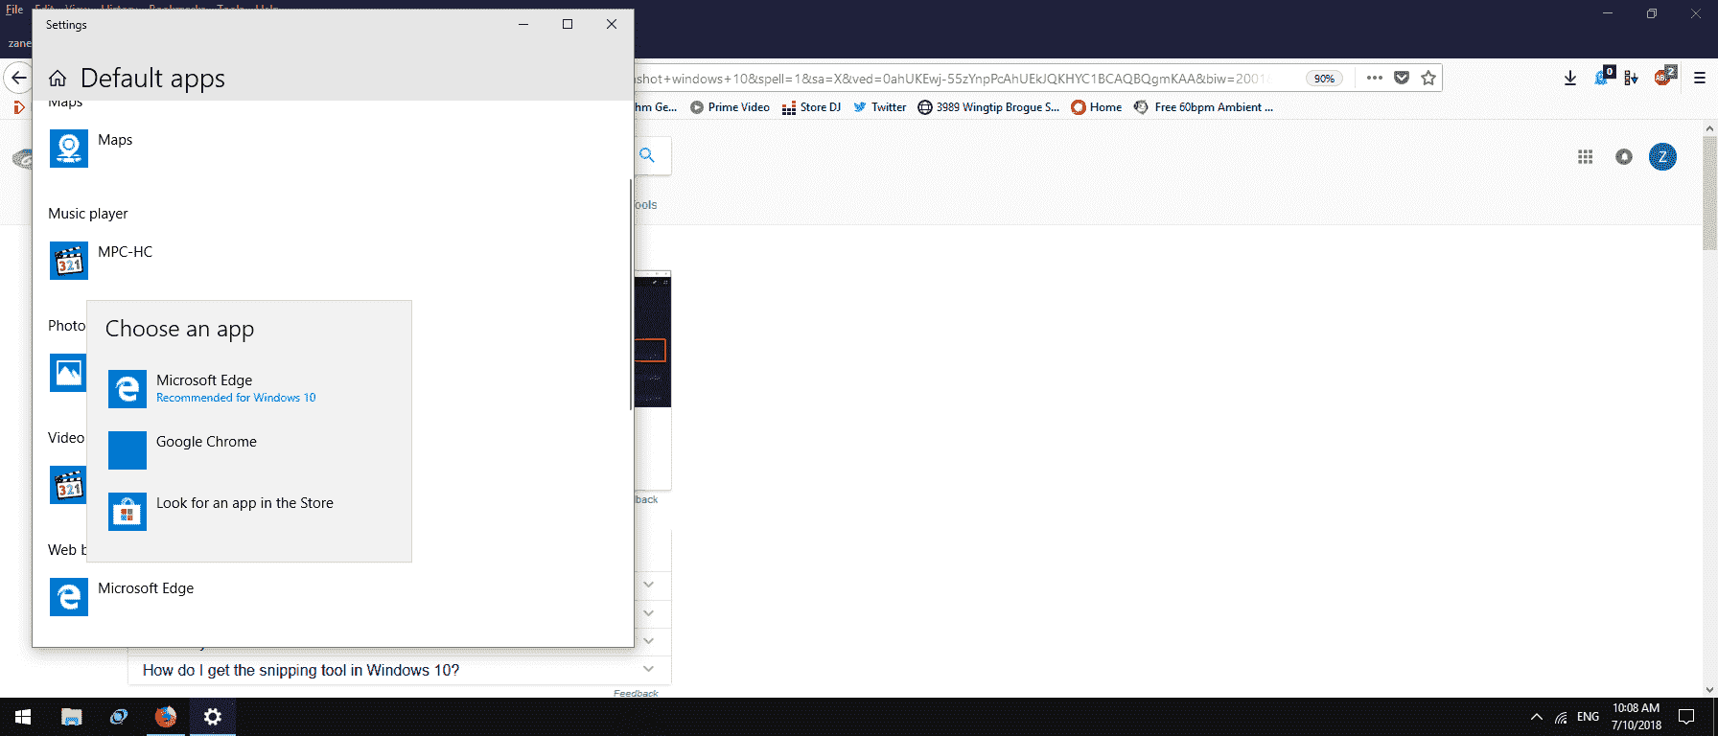This screenshot has height=736, width=1718.
Task: Go to Settings home via house icon
Action: 58,79
